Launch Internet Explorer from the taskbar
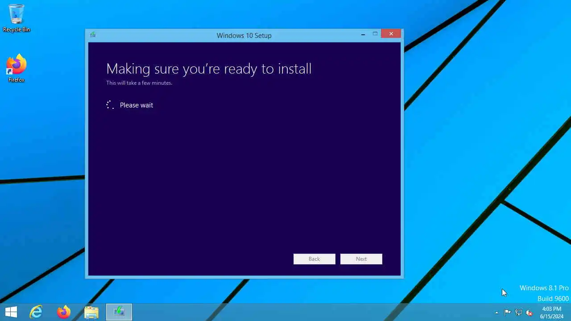 point(36,312)
